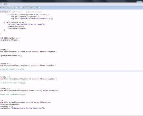Viewport: 143px width, 116px height.
Task: Click the Previous Annotation icon
Action: (x=21, y=7)
